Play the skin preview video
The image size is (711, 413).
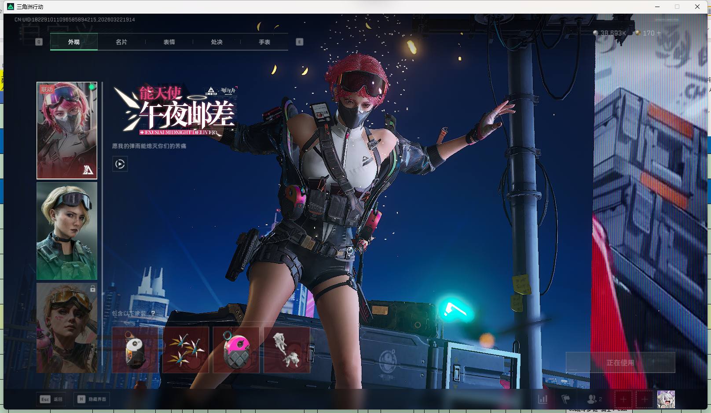[120, 164]
